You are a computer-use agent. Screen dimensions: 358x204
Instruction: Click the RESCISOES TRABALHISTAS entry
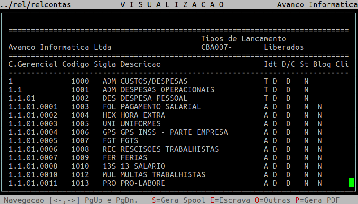click(169, 149)
